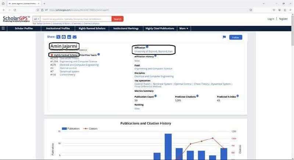Click tallest blue publications bar
The image size is (294, 160).
pos(168,147)
